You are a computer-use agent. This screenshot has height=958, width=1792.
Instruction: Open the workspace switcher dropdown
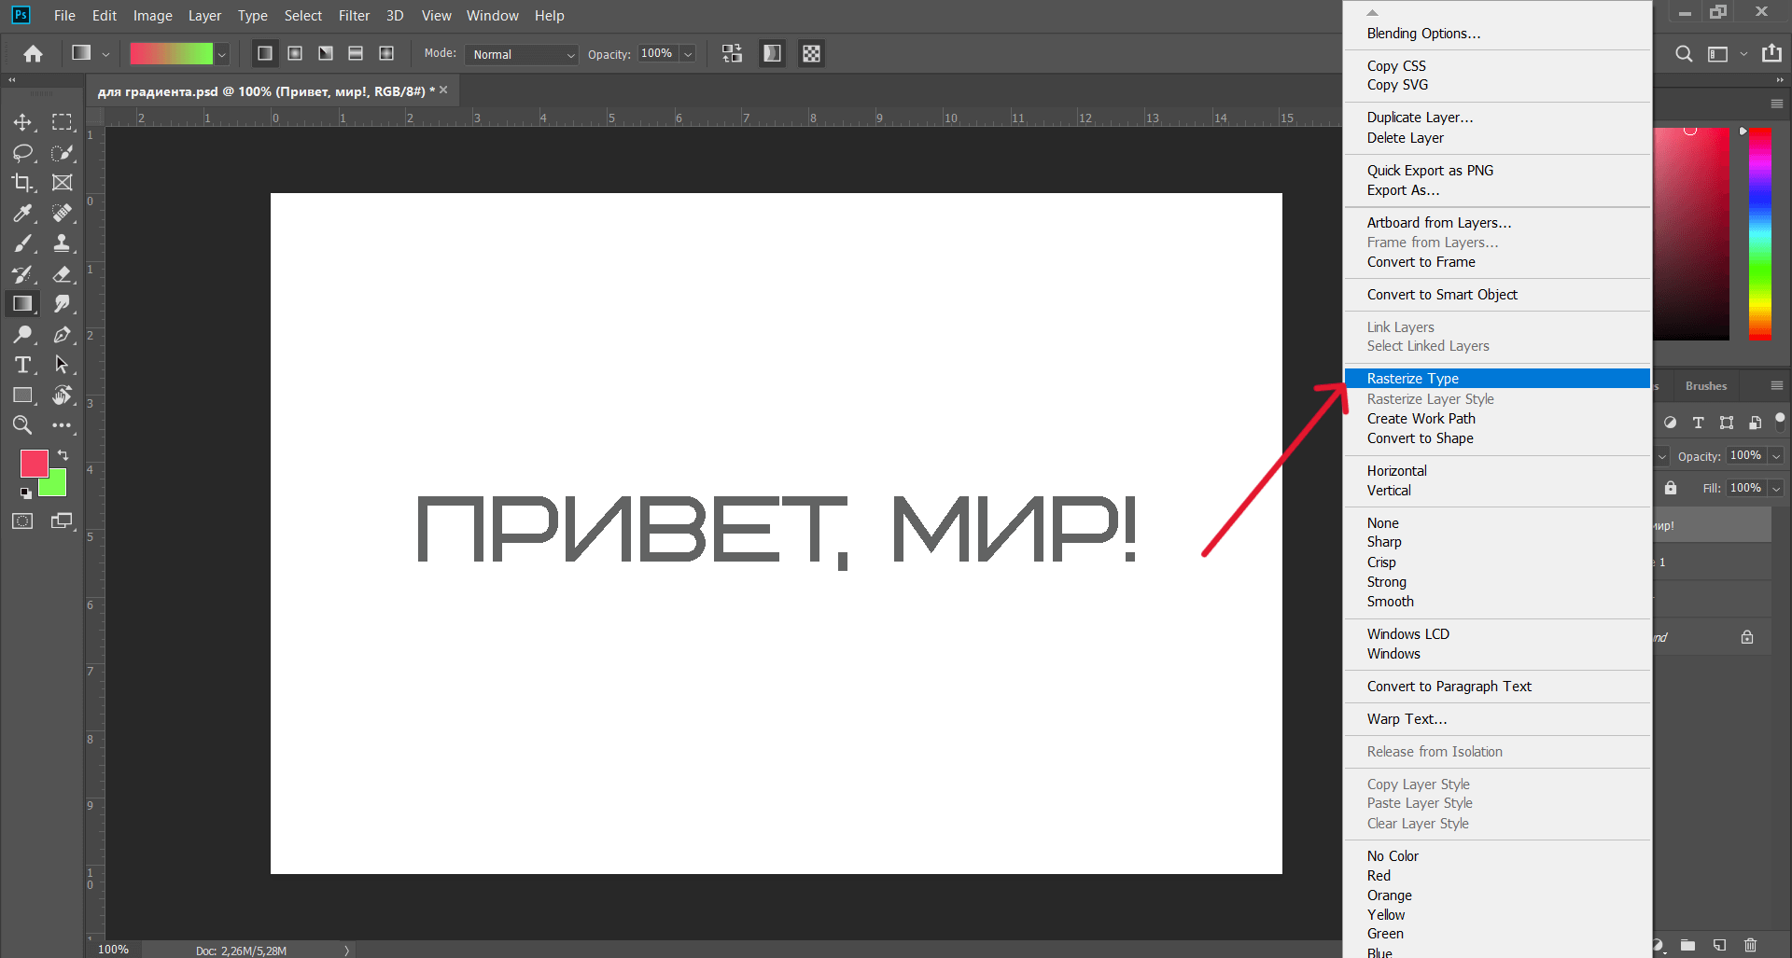tap(1743, 54)
